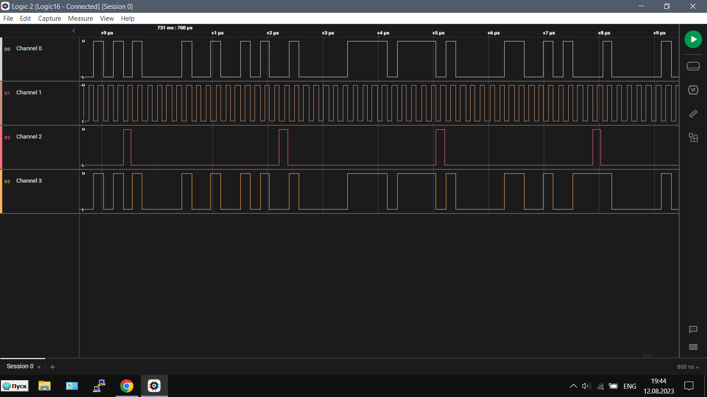Start capture with the green play button
707x397 pixels.
tap(693, 39)
